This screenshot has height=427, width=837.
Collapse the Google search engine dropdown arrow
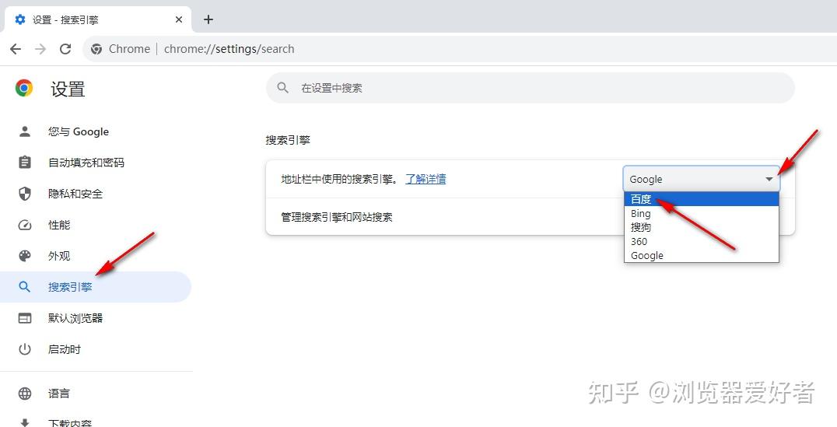click(x=769, y=180)
